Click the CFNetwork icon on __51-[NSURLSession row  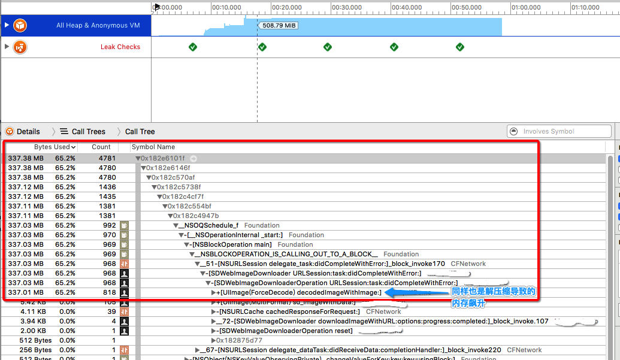124,264
